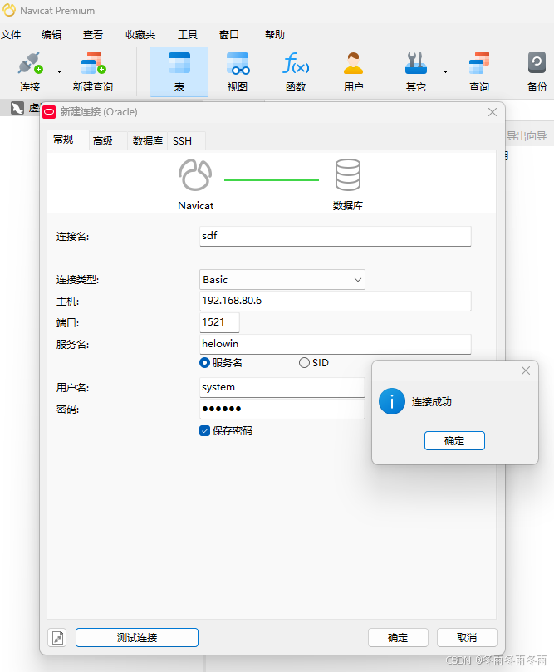Open the 备份 backup toolbar icon
Image resolution: width=554 pixels, height=672 pixels.
pos(537,71)
